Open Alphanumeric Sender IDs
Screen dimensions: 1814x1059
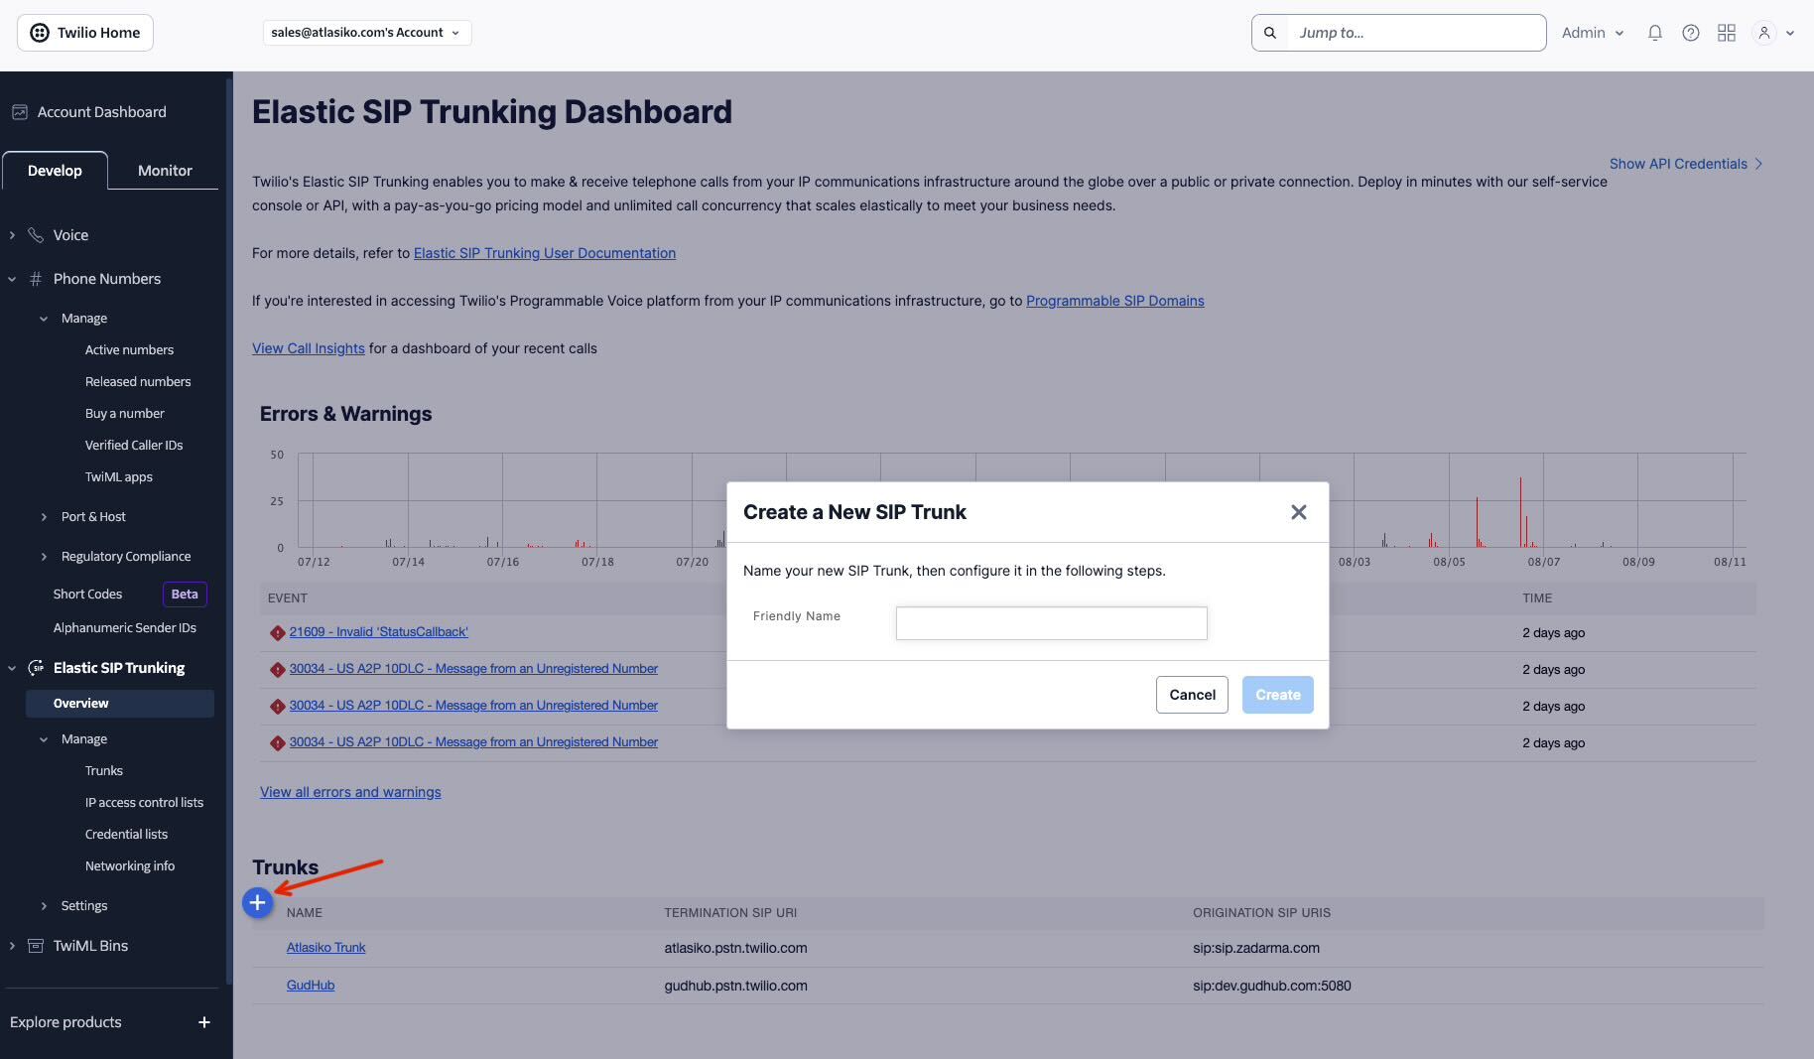point(125,628)
